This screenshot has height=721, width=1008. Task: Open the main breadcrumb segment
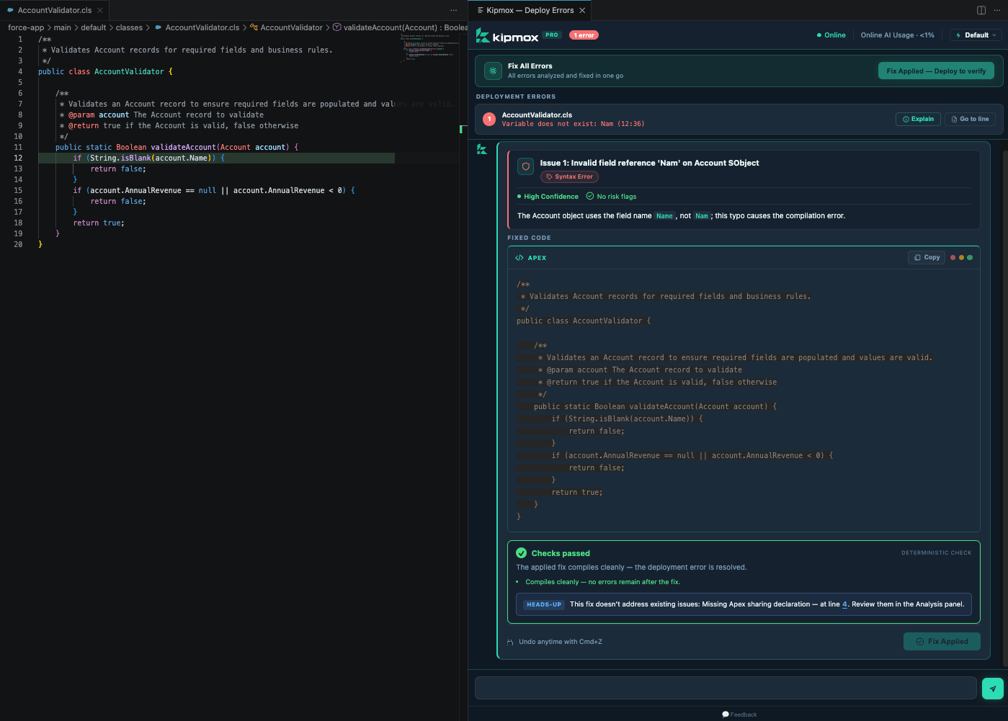coord(63,27)
